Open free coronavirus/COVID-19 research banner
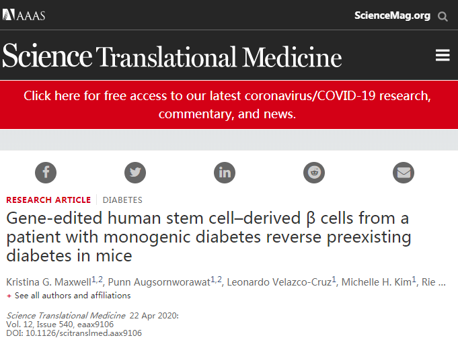458x342 pixels. tap(227, 105)
